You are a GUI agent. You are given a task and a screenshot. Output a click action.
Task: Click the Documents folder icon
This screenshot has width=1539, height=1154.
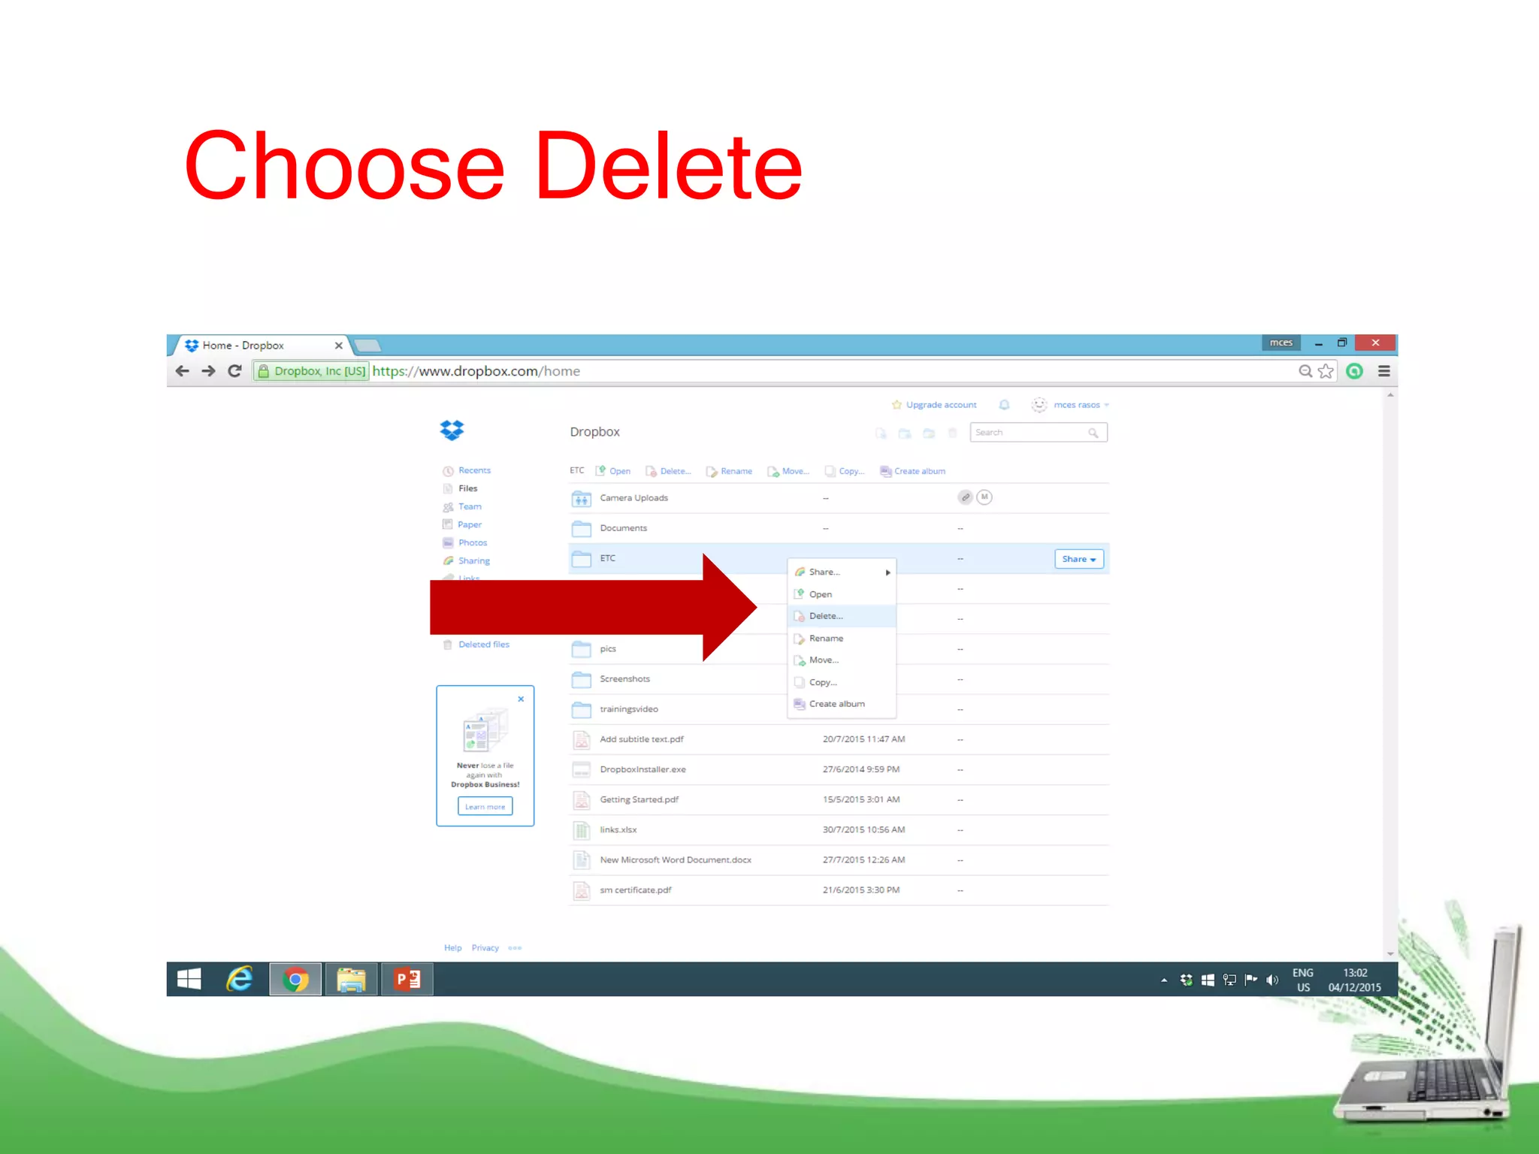point(582,528)
